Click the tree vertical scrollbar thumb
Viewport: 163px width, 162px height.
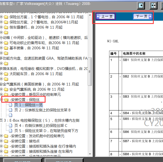(x=90, y=72)
